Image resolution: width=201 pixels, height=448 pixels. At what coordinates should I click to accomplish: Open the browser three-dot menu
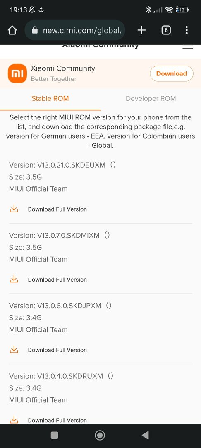[187, 30]
